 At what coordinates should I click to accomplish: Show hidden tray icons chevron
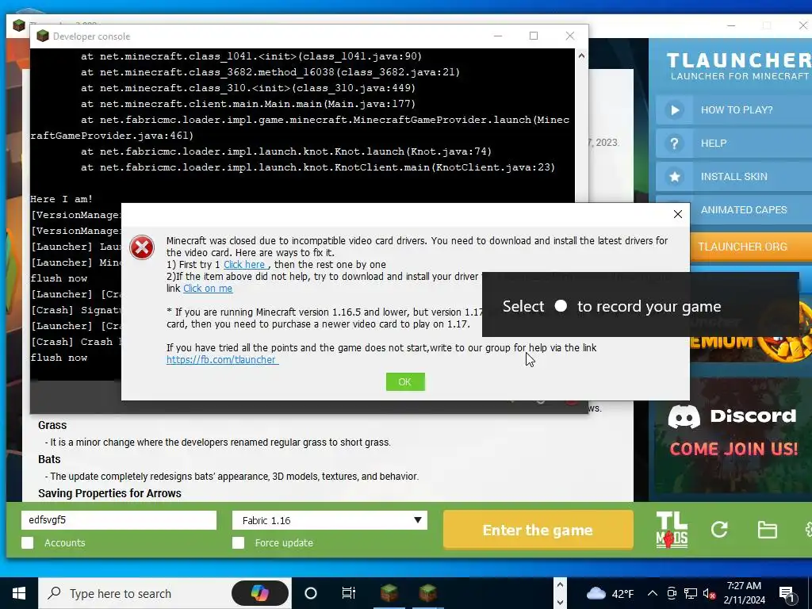tap(653, 593)
